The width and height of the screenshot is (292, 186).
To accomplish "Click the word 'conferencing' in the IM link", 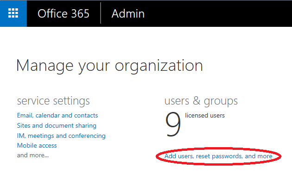I will click(87, 136).
